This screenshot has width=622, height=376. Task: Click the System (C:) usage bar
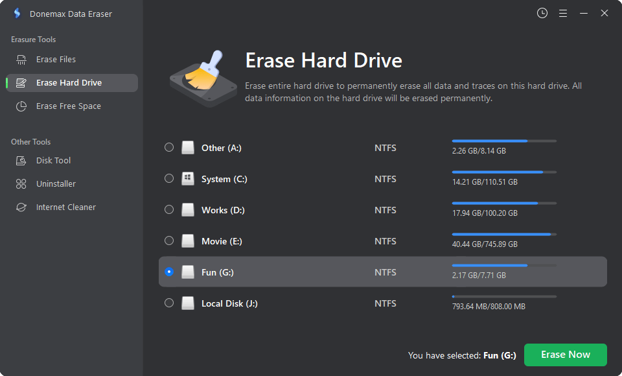[504, 172]
